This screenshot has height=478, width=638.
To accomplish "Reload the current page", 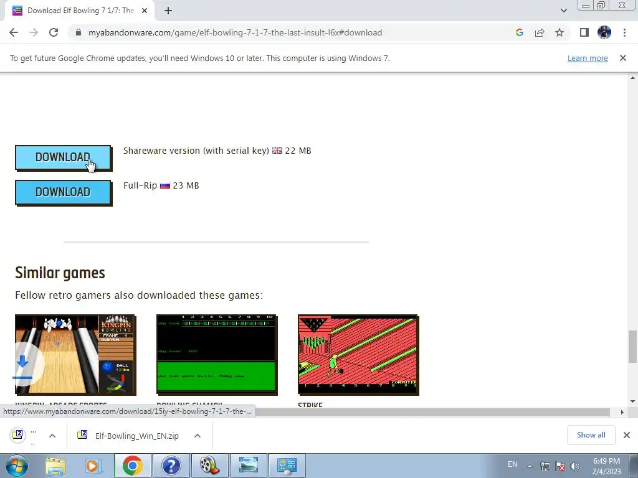I will click(54, 32).
